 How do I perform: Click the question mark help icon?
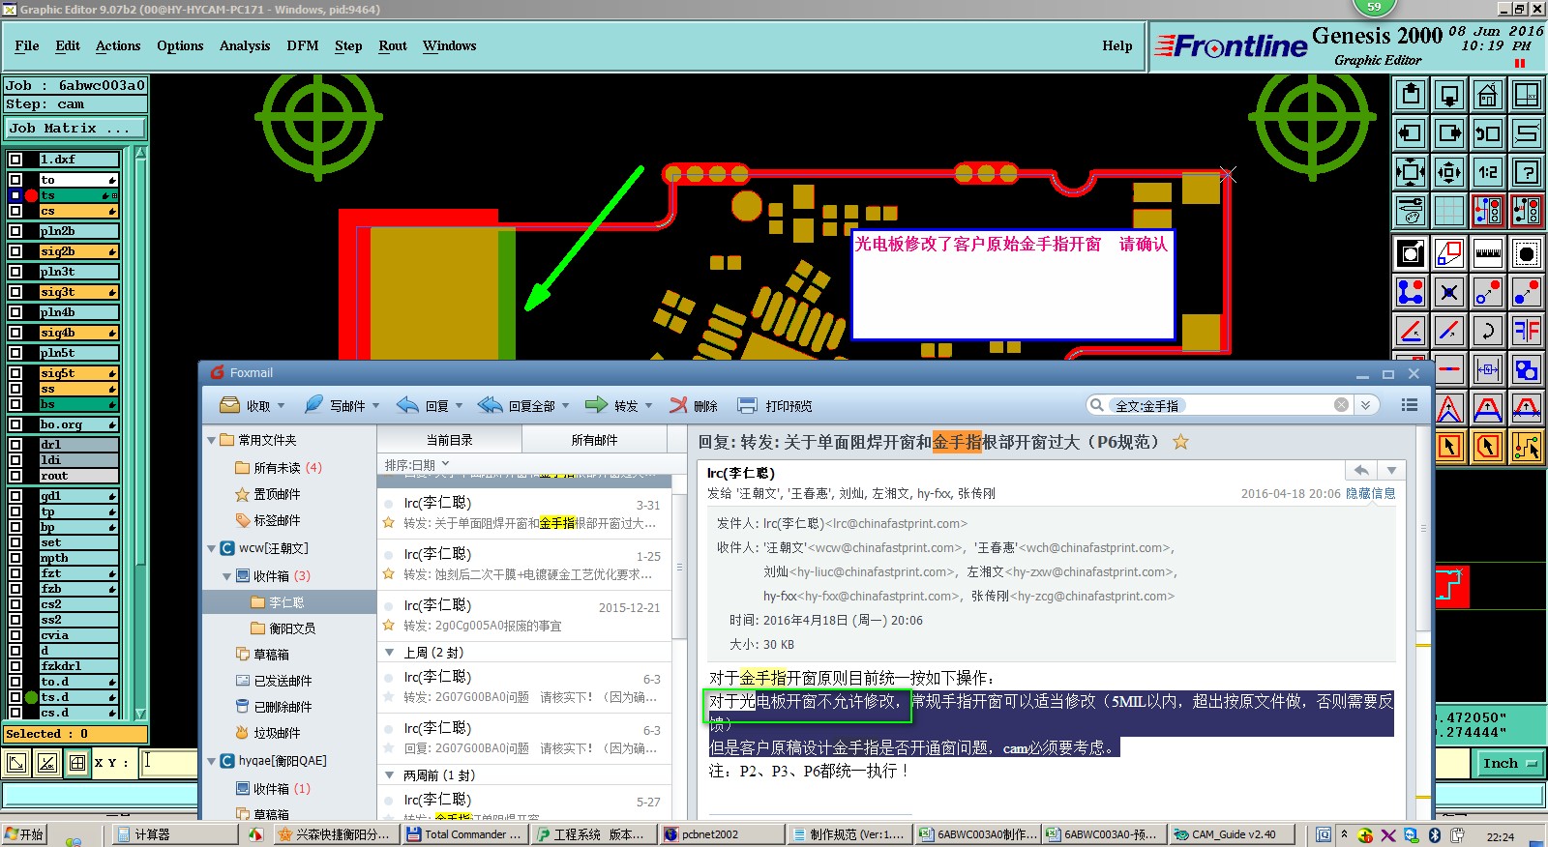(x=1527, y=172)
